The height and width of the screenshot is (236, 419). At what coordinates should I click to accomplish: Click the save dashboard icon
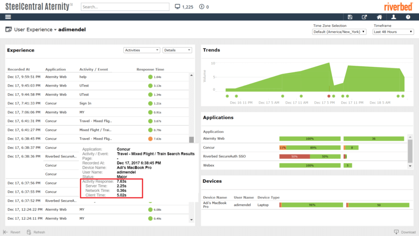coord(350,17)
